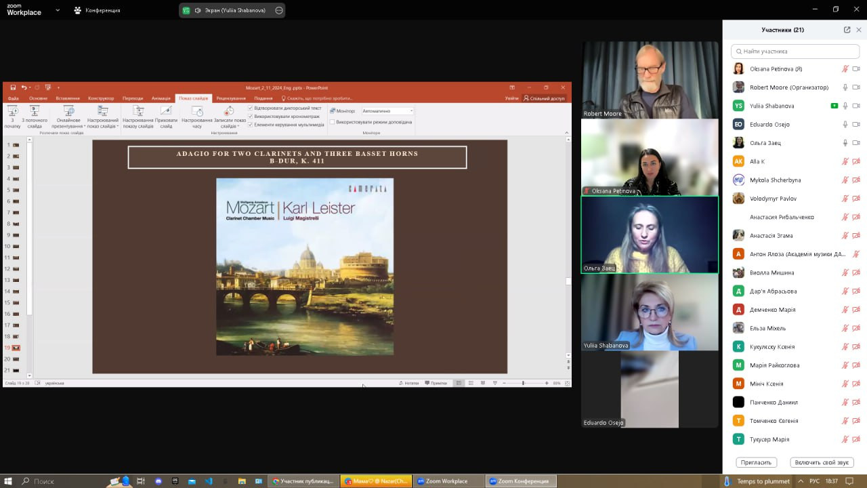
Task: Click the РУС language indicator
Action: [x=814, y=481]
